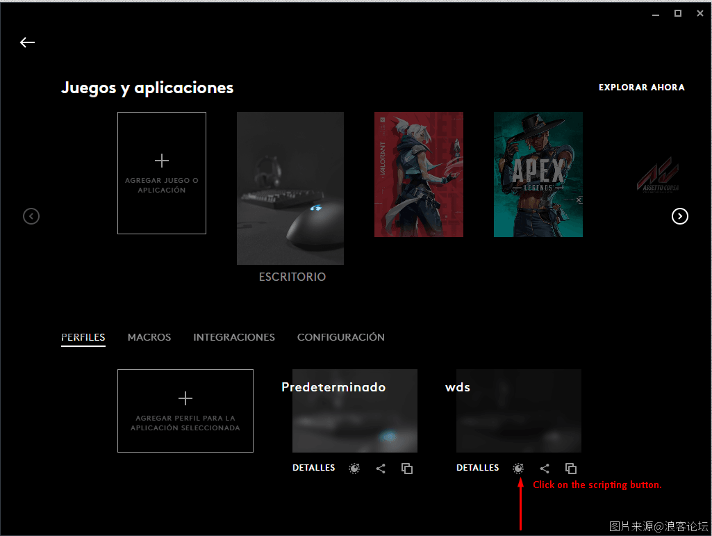Minimize the window
The width and height of the screenshot is (712, 536).
coord(656,14)
